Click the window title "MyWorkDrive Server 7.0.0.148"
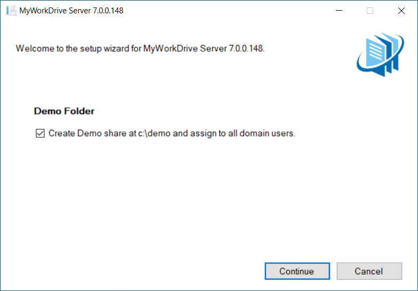Viewport: 418px width, 291px height. point(71,10)
